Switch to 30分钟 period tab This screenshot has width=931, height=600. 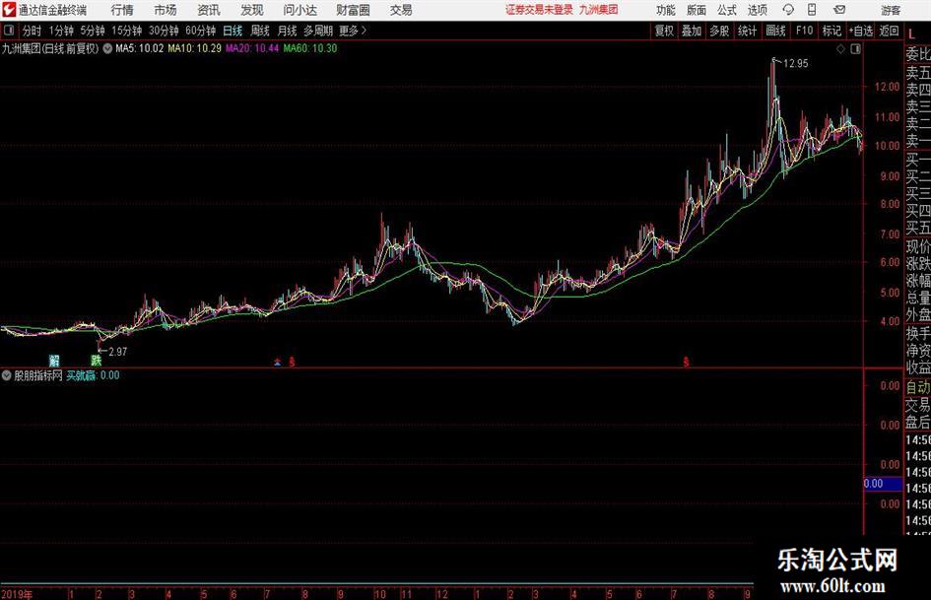164,31
